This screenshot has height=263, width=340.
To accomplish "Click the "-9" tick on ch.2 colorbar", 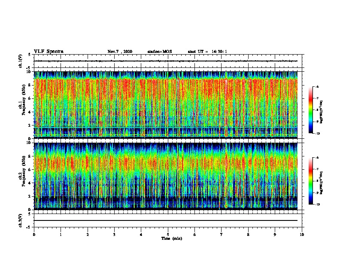I will tap(317, 193).
